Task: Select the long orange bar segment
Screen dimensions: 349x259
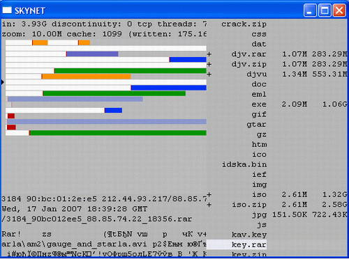Action: coord(87,77)
